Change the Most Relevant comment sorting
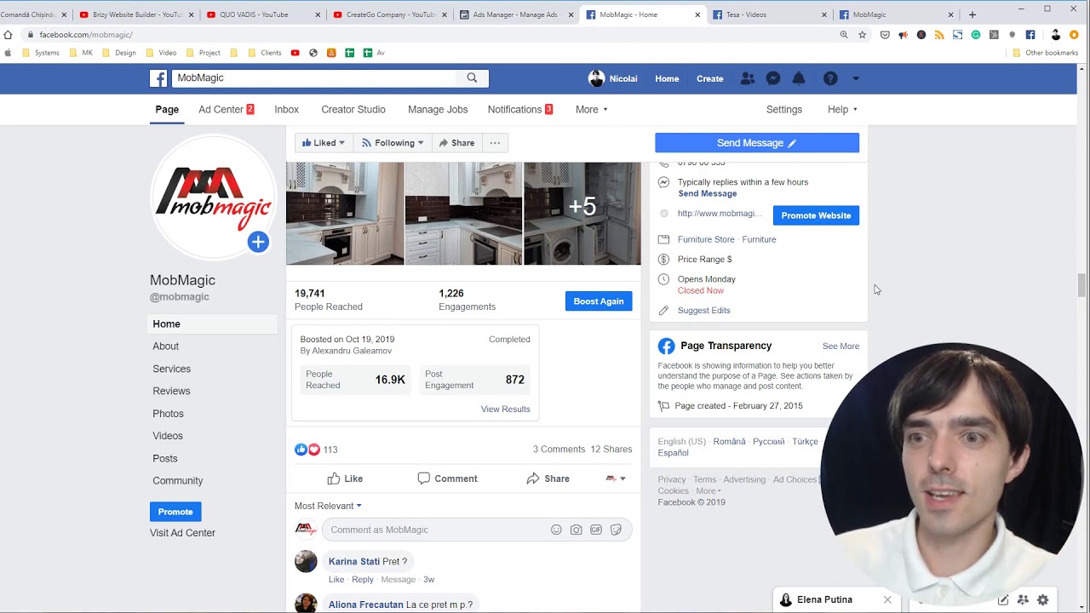 tap(328, 506)
